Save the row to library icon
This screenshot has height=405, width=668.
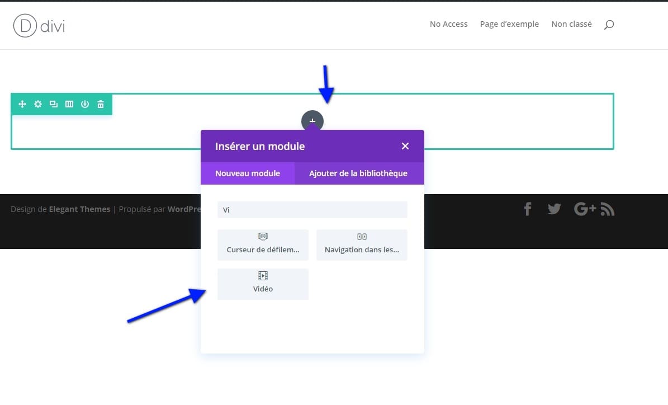(x=85, y=104)
